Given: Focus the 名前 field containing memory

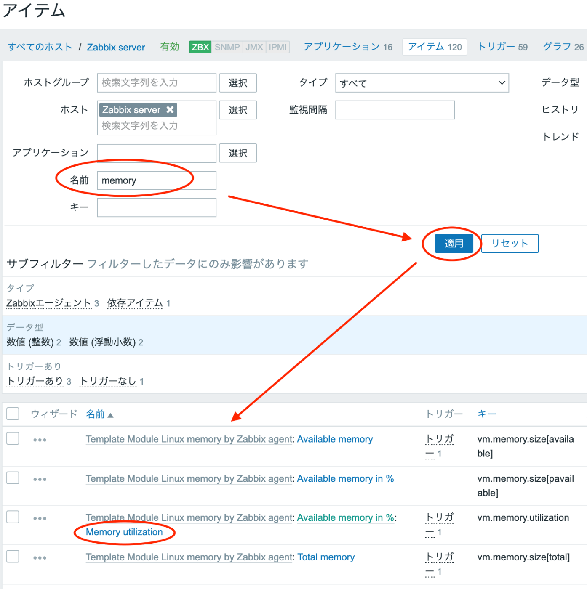Looking at the screenshot, I should [157, 180].
